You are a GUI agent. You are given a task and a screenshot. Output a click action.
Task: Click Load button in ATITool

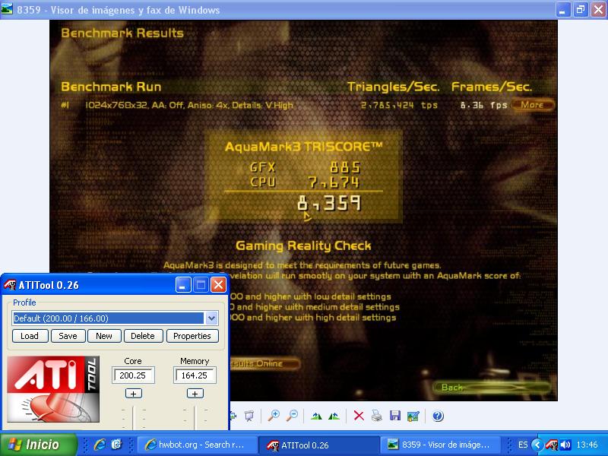pos(30,336)
